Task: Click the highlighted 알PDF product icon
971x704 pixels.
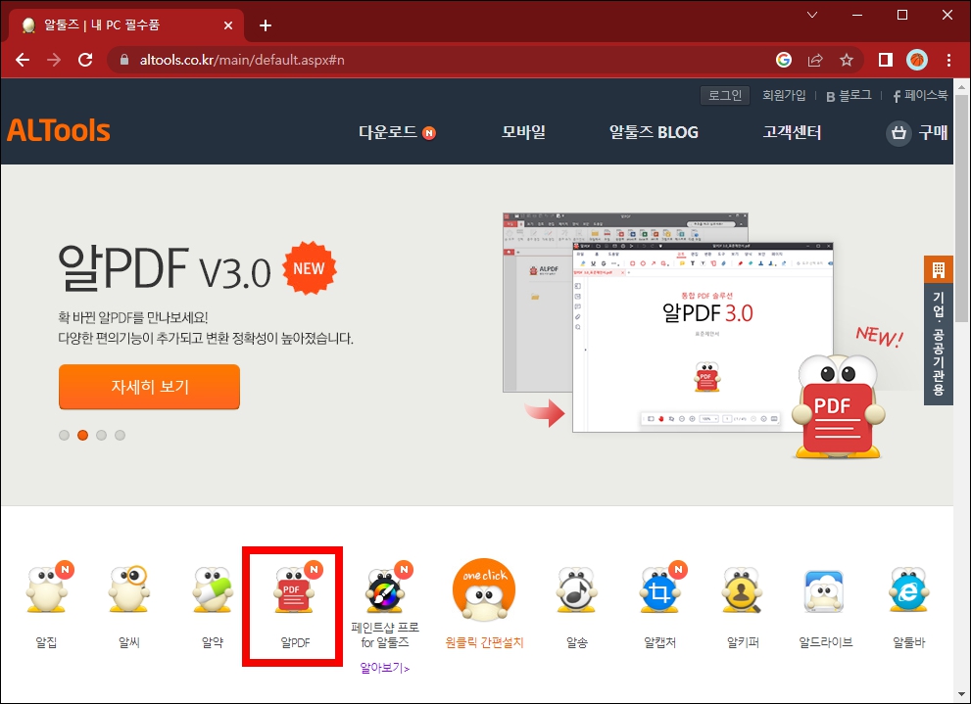Action: 293,595
